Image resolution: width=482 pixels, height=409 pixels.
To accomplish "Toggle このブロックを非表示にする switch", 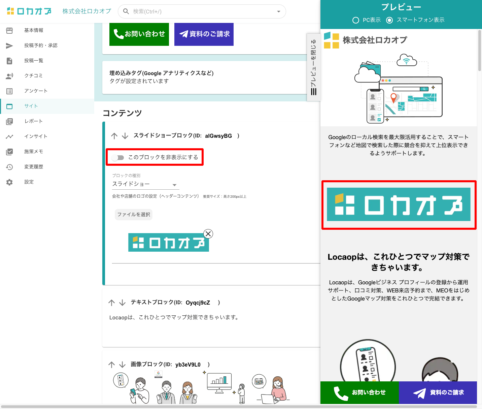I will click(118, 157).
